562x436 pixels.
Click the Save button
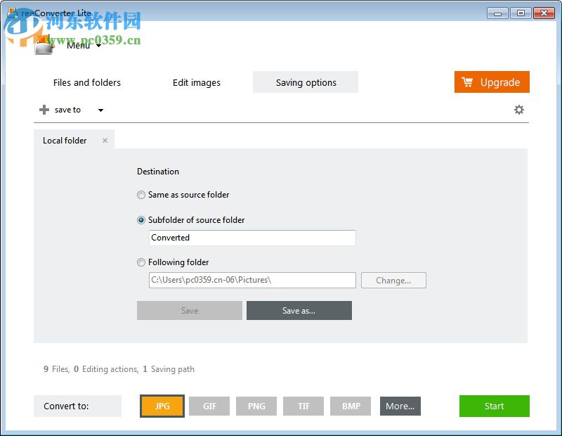point(189,310)
